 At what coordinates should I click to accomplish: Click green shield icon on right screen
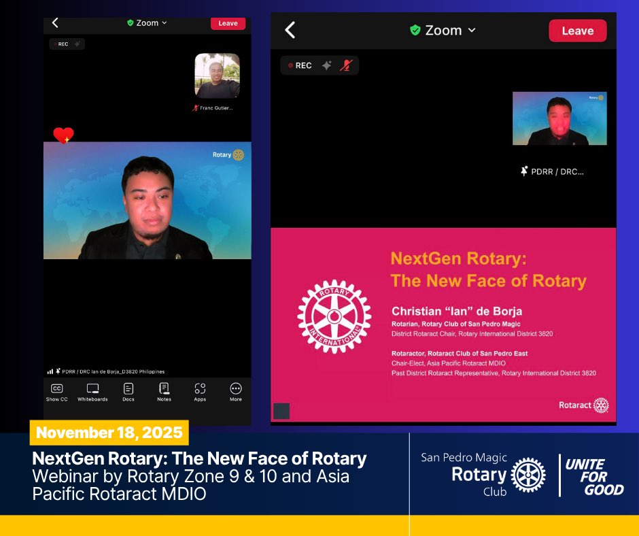pos(415,30)
